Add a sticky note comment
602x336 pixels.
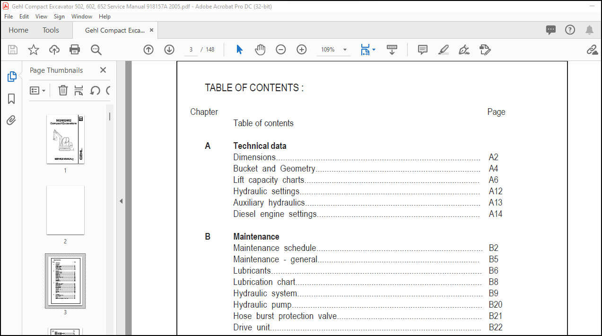(x=423, y=50)
